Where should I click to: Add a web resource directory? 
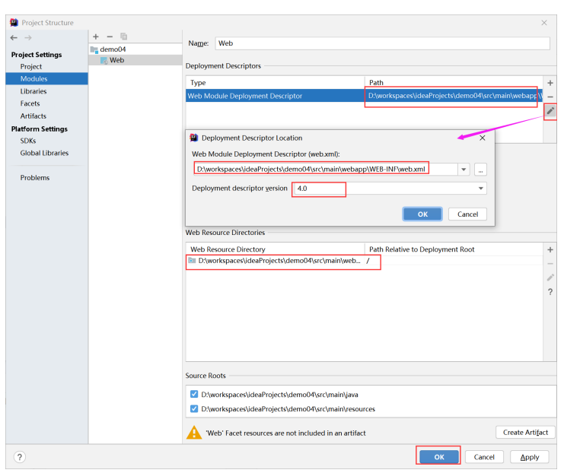(550, 249)
